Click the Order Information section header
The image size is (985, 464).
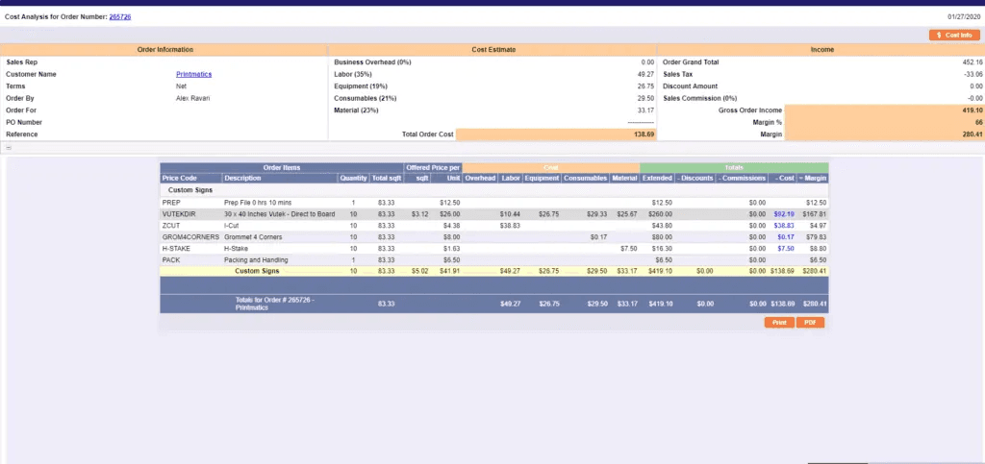[164, 50]
